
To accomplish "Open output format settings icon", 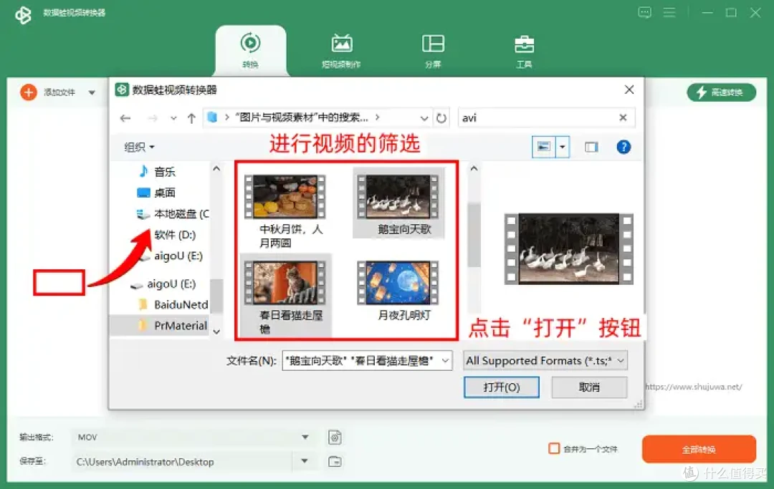I will click(x=335, y=437).
